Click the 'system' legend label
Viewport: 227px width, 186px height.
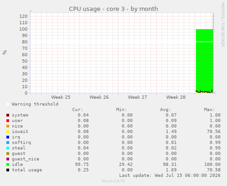(x=20, y=115)
